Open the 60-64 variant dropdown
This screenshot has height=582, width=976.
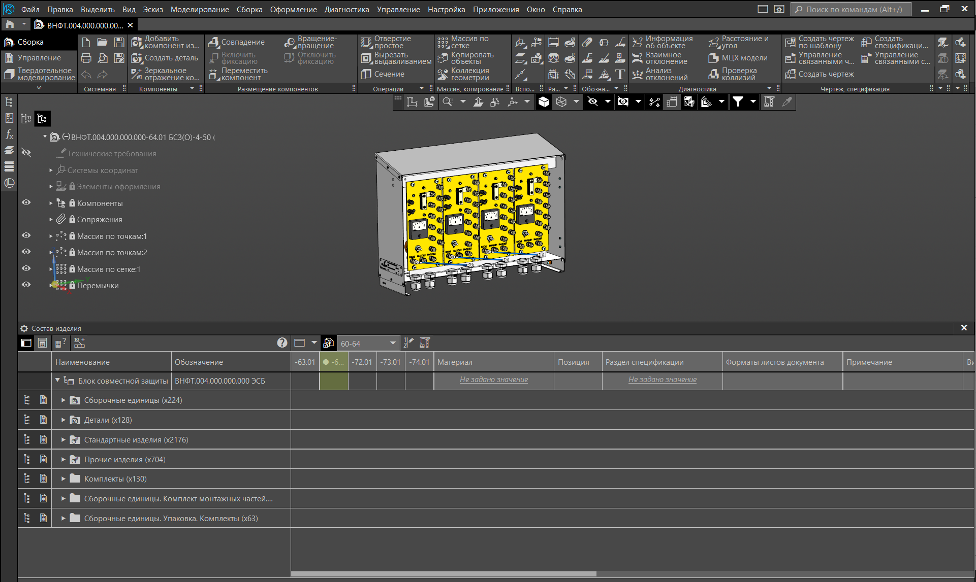pos(393,344)
